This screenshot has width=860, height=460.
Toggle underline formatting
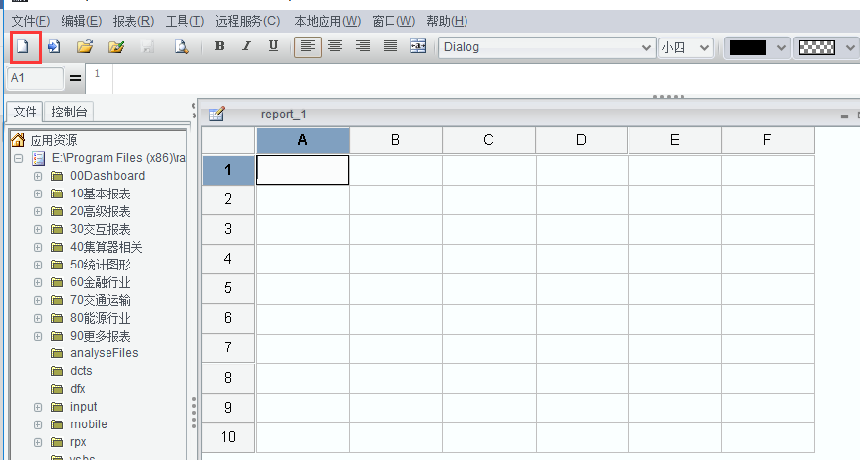(x=273, y=46)
